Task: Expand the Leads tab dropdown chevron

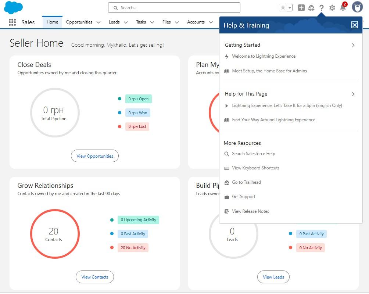Action: click(x=126, y=22)
